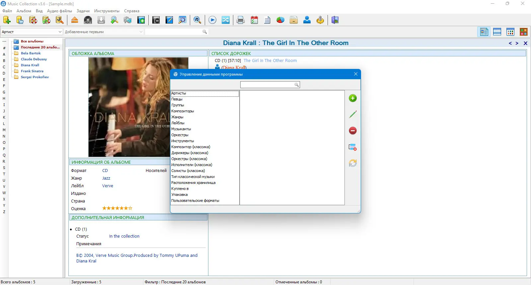Open the Артист grouping dropdown
The width and height of the screenshot is (531, 285).
(32, 32)
